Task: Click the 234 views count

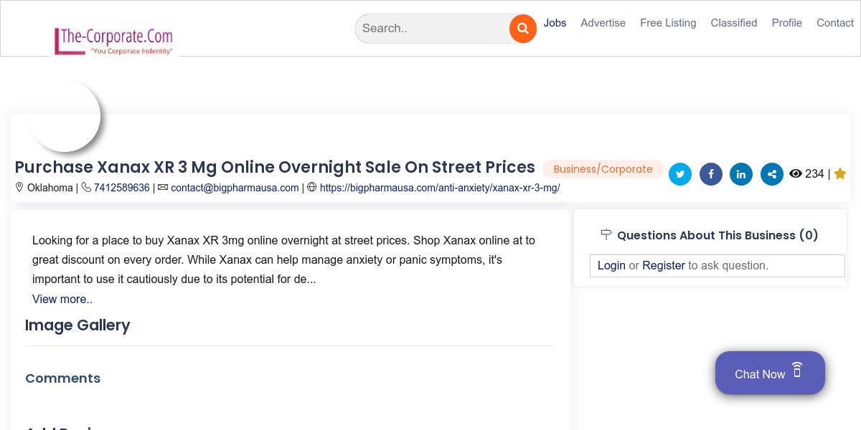Action: (814, 174)
